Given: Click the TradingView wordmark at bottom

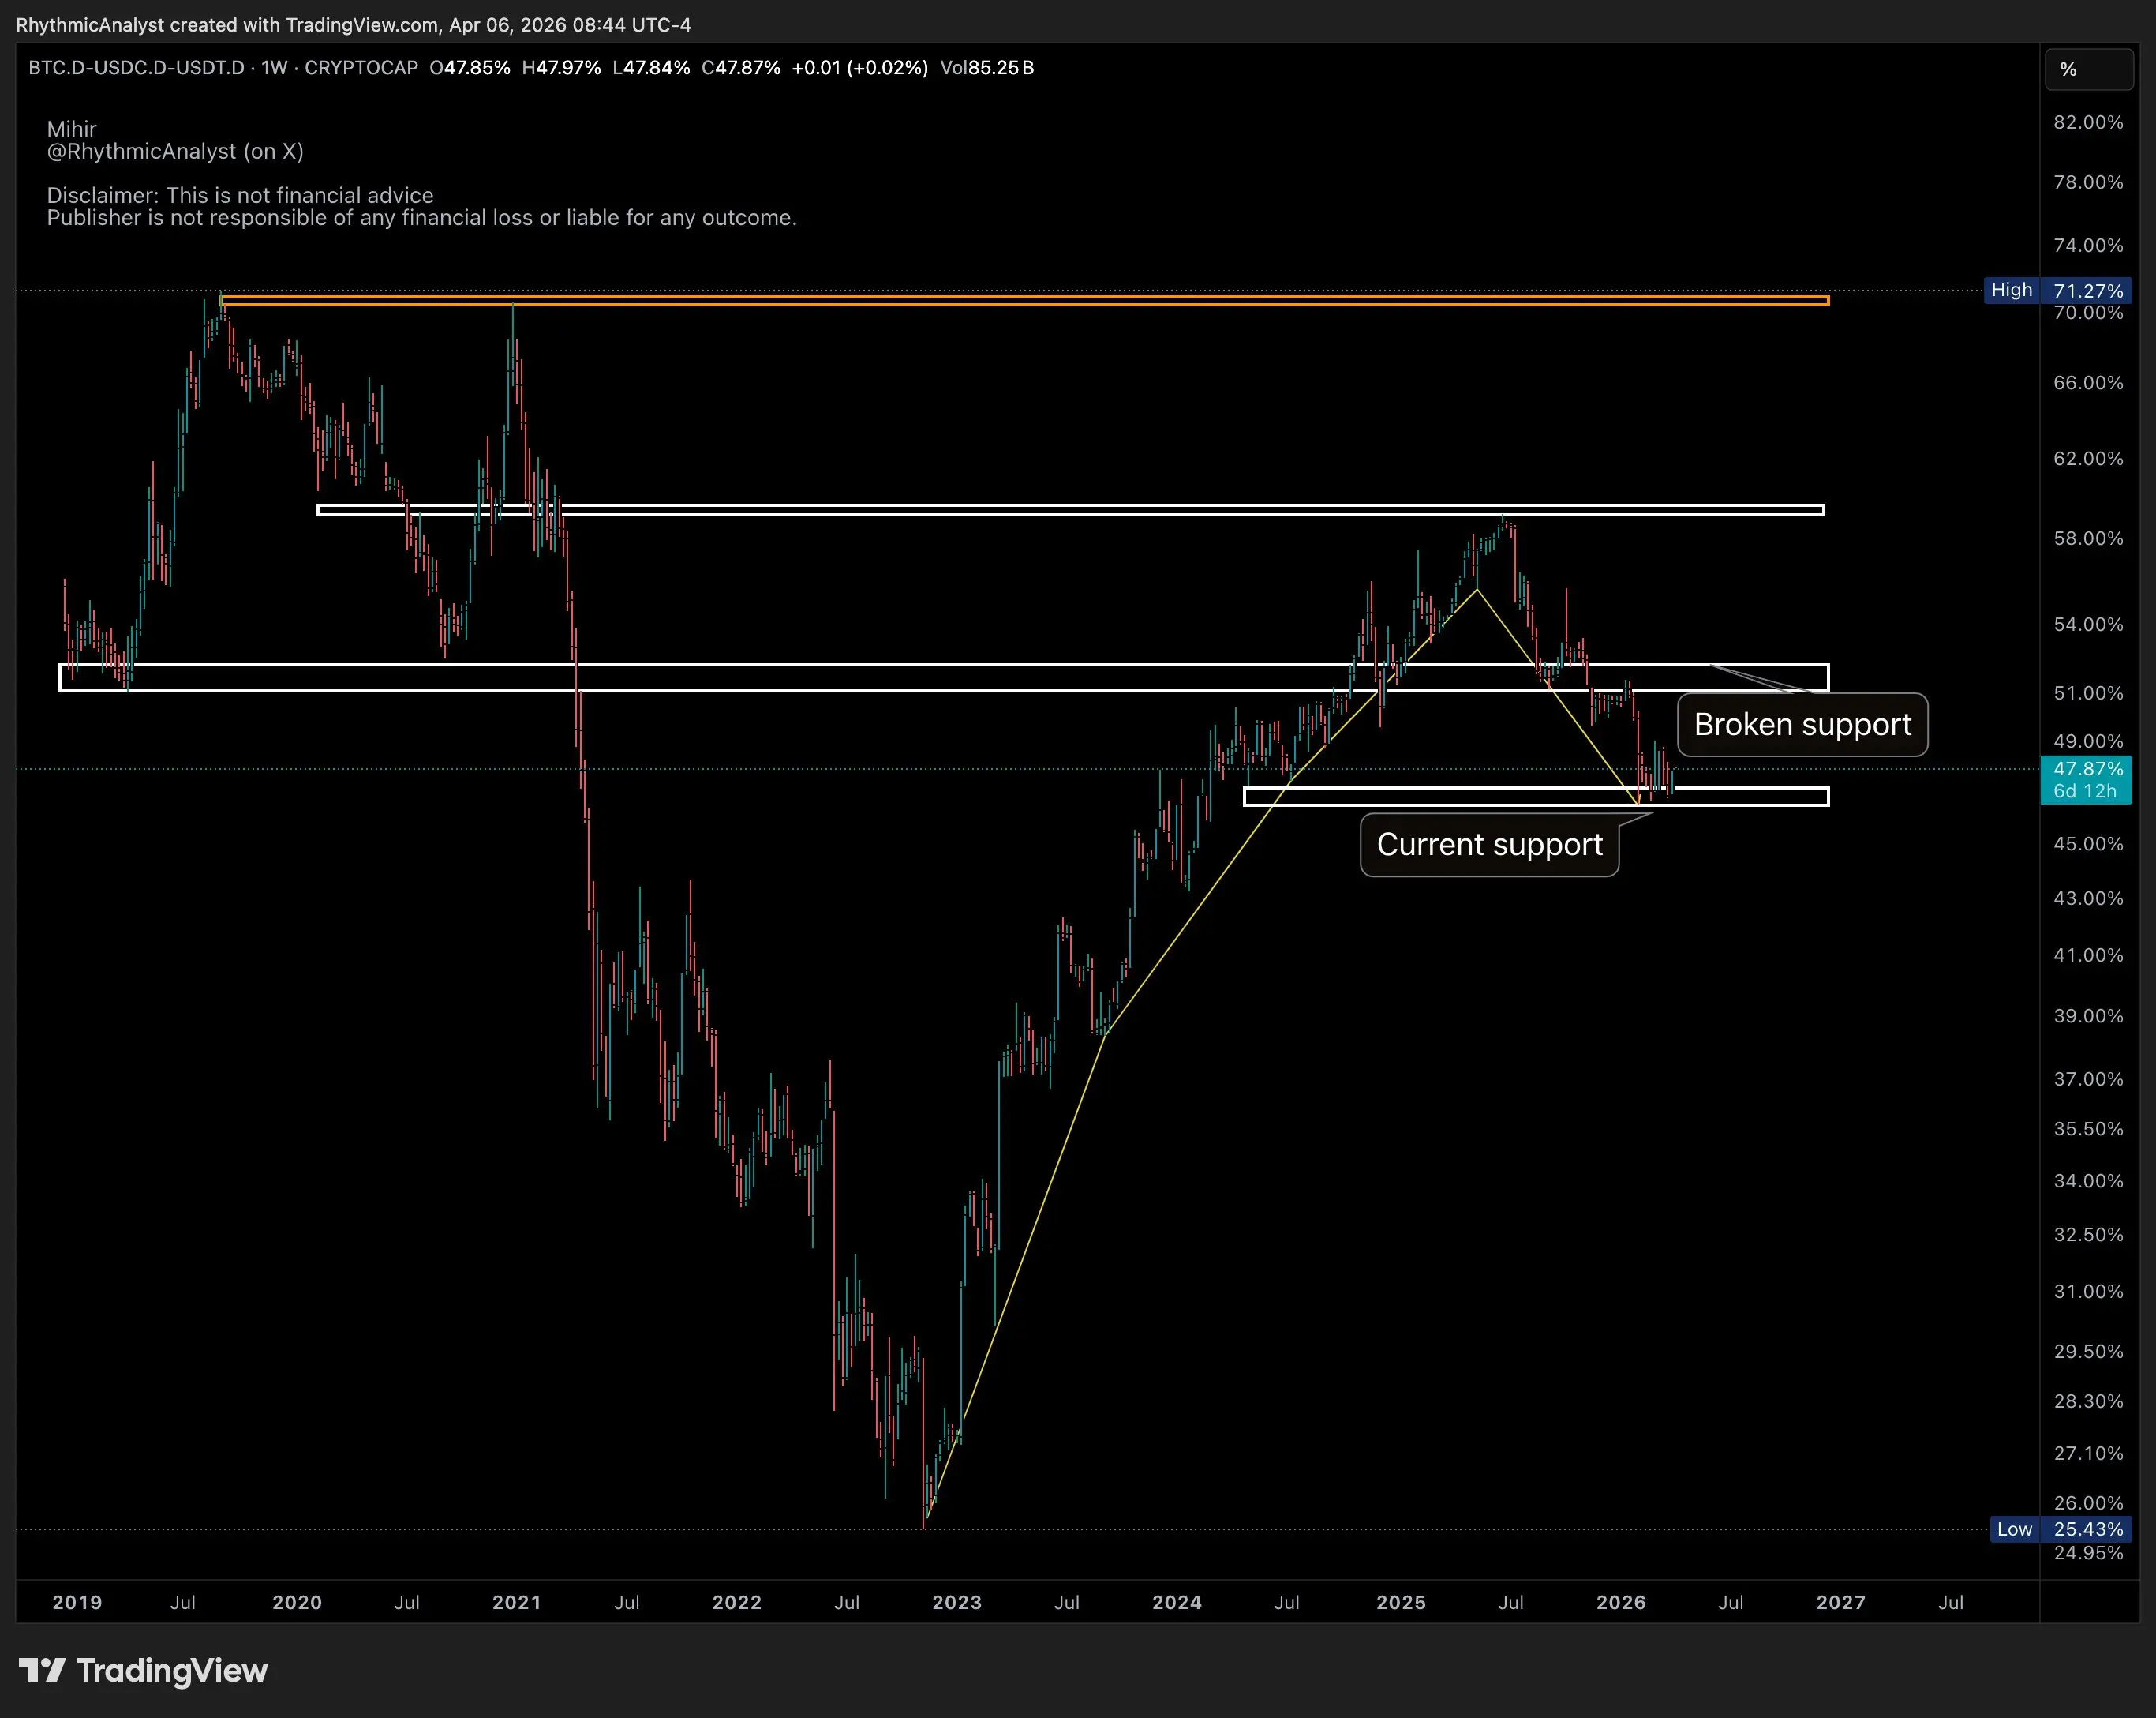Looking at the screenshot, I should pyautogui.click(x=172, y=1671).
